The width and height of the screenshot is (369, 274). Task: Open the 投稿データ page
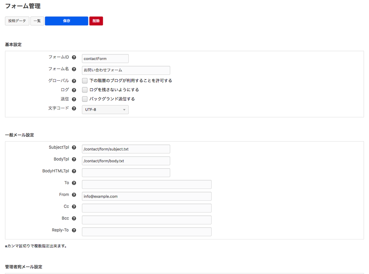pos(17,21)
